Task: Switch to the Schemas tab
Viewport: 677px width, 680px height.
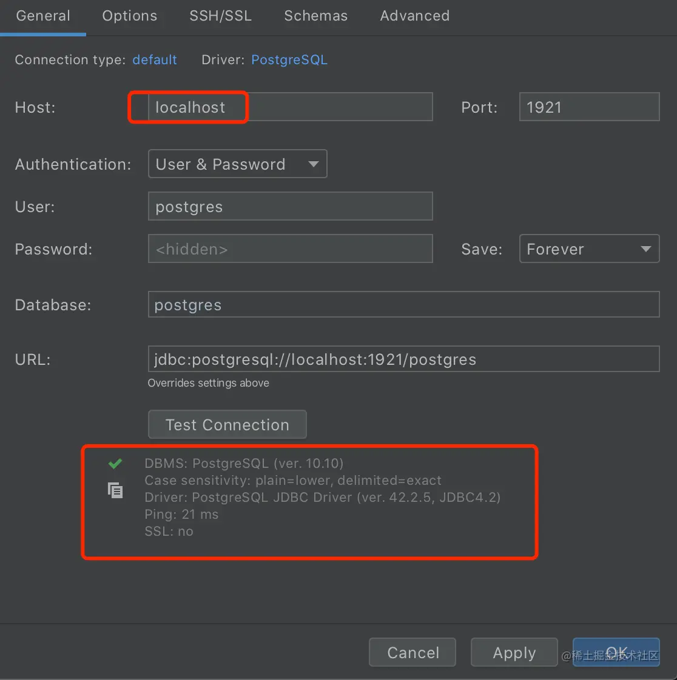Action: pos(316,16)
